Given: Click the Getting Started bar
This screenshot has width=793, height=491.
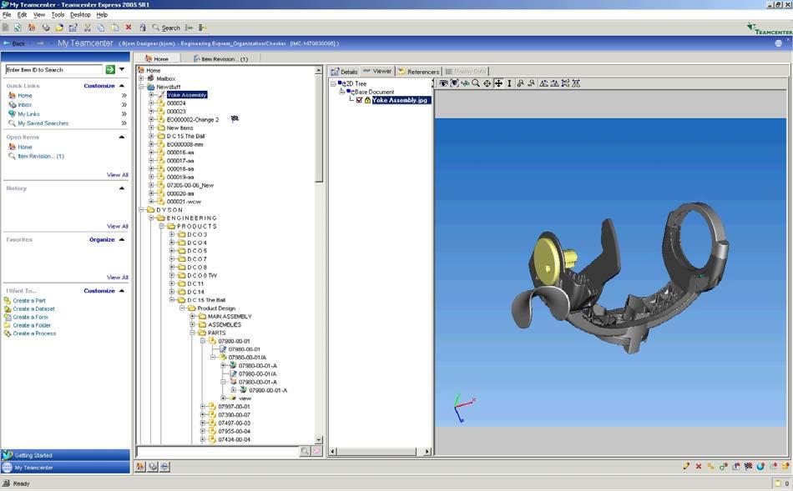Looking at the screenshot, I should coord(65,455).
